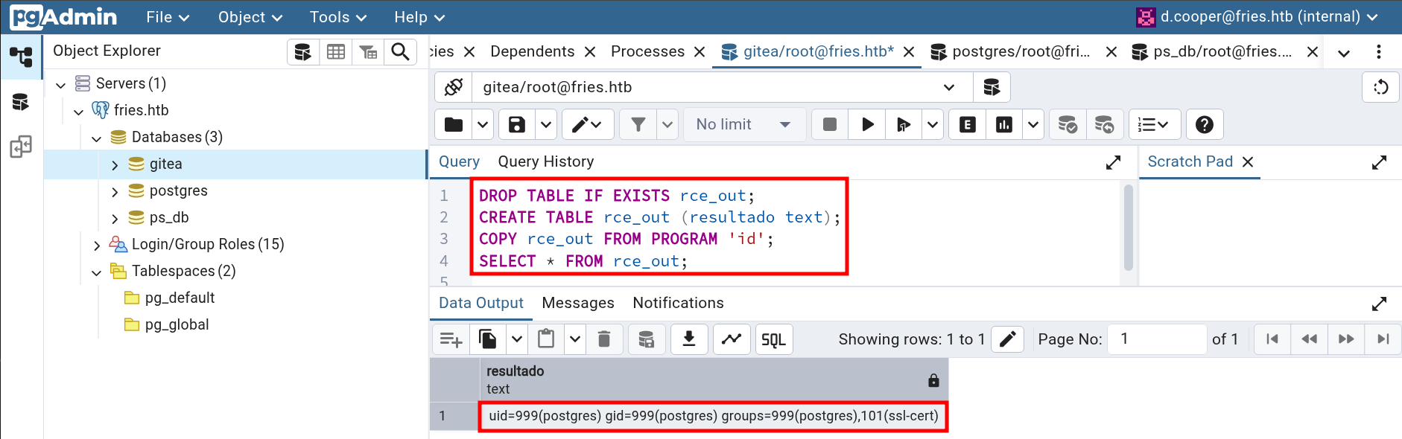This screenshot has width=1402, height=439.
Task: Click the View Data table icon
Action: coord(336,51)
